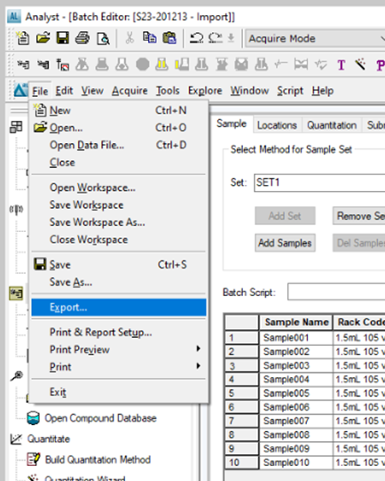Viewport: 385px width, 481px height.
Task: Select Build Quantitation Method in sidebar
Action: pos(98,460)
